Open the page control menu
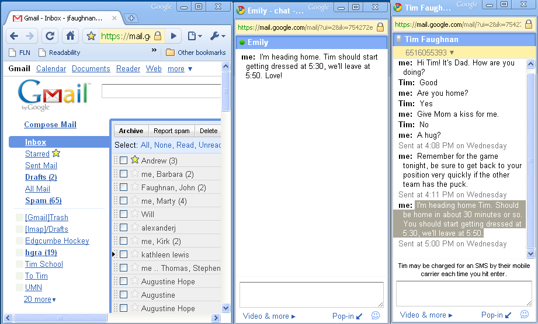Image resolution: width=538 pixels, height=324 pixels. (195, 36)
